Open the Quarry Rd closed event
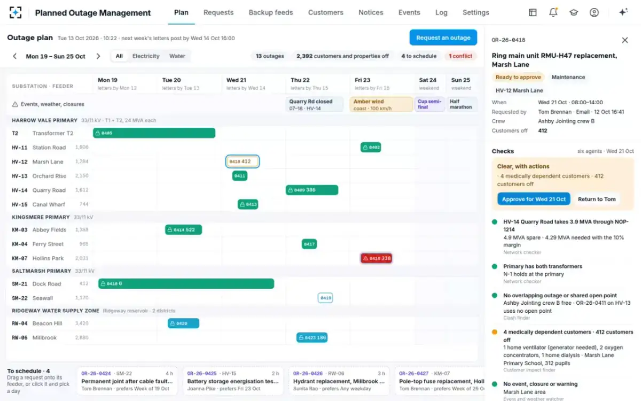Screen dimensions: 641x401 (x=315, y=104)
